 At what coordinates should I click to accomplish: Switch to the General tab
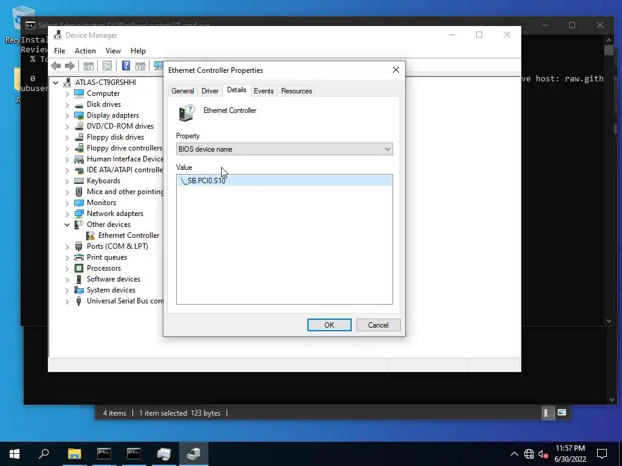182,91
